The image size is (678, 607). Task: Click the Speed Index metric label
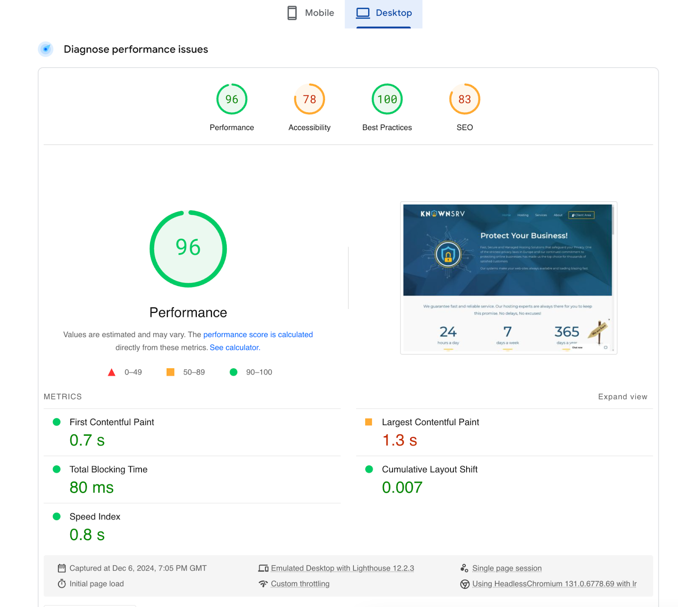[95, 517]
